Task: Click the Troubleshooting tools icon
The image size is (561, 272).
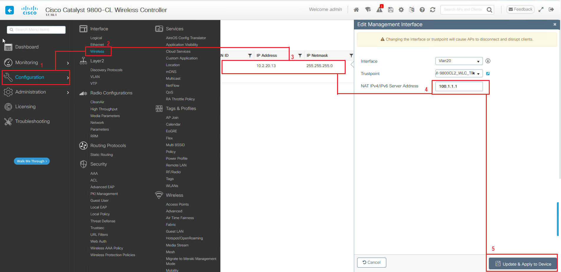Action: [x=8, y=121]
